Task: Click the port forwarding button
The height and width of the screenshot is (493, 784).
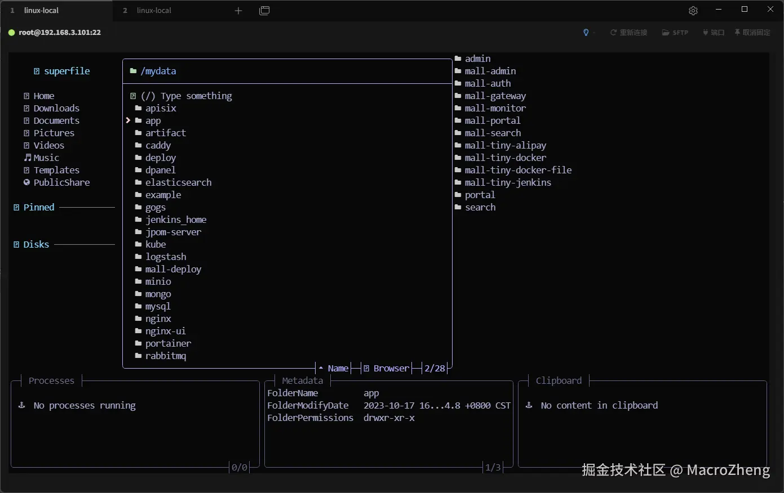Action: (x=713, y=33)
